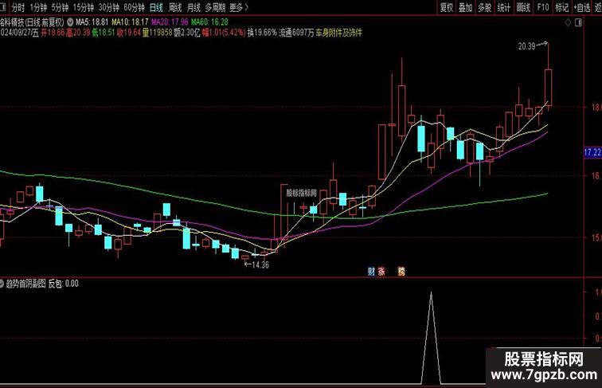Click the 17.22 price marker on axis
Screen dimensions: 602x388
coord(592,152)
